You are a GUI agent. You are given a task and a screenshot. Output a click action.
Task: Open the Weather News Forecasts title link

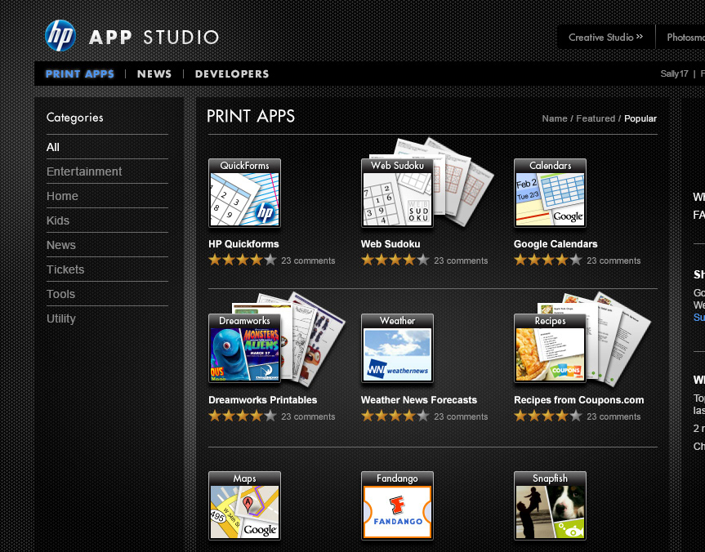418,400
